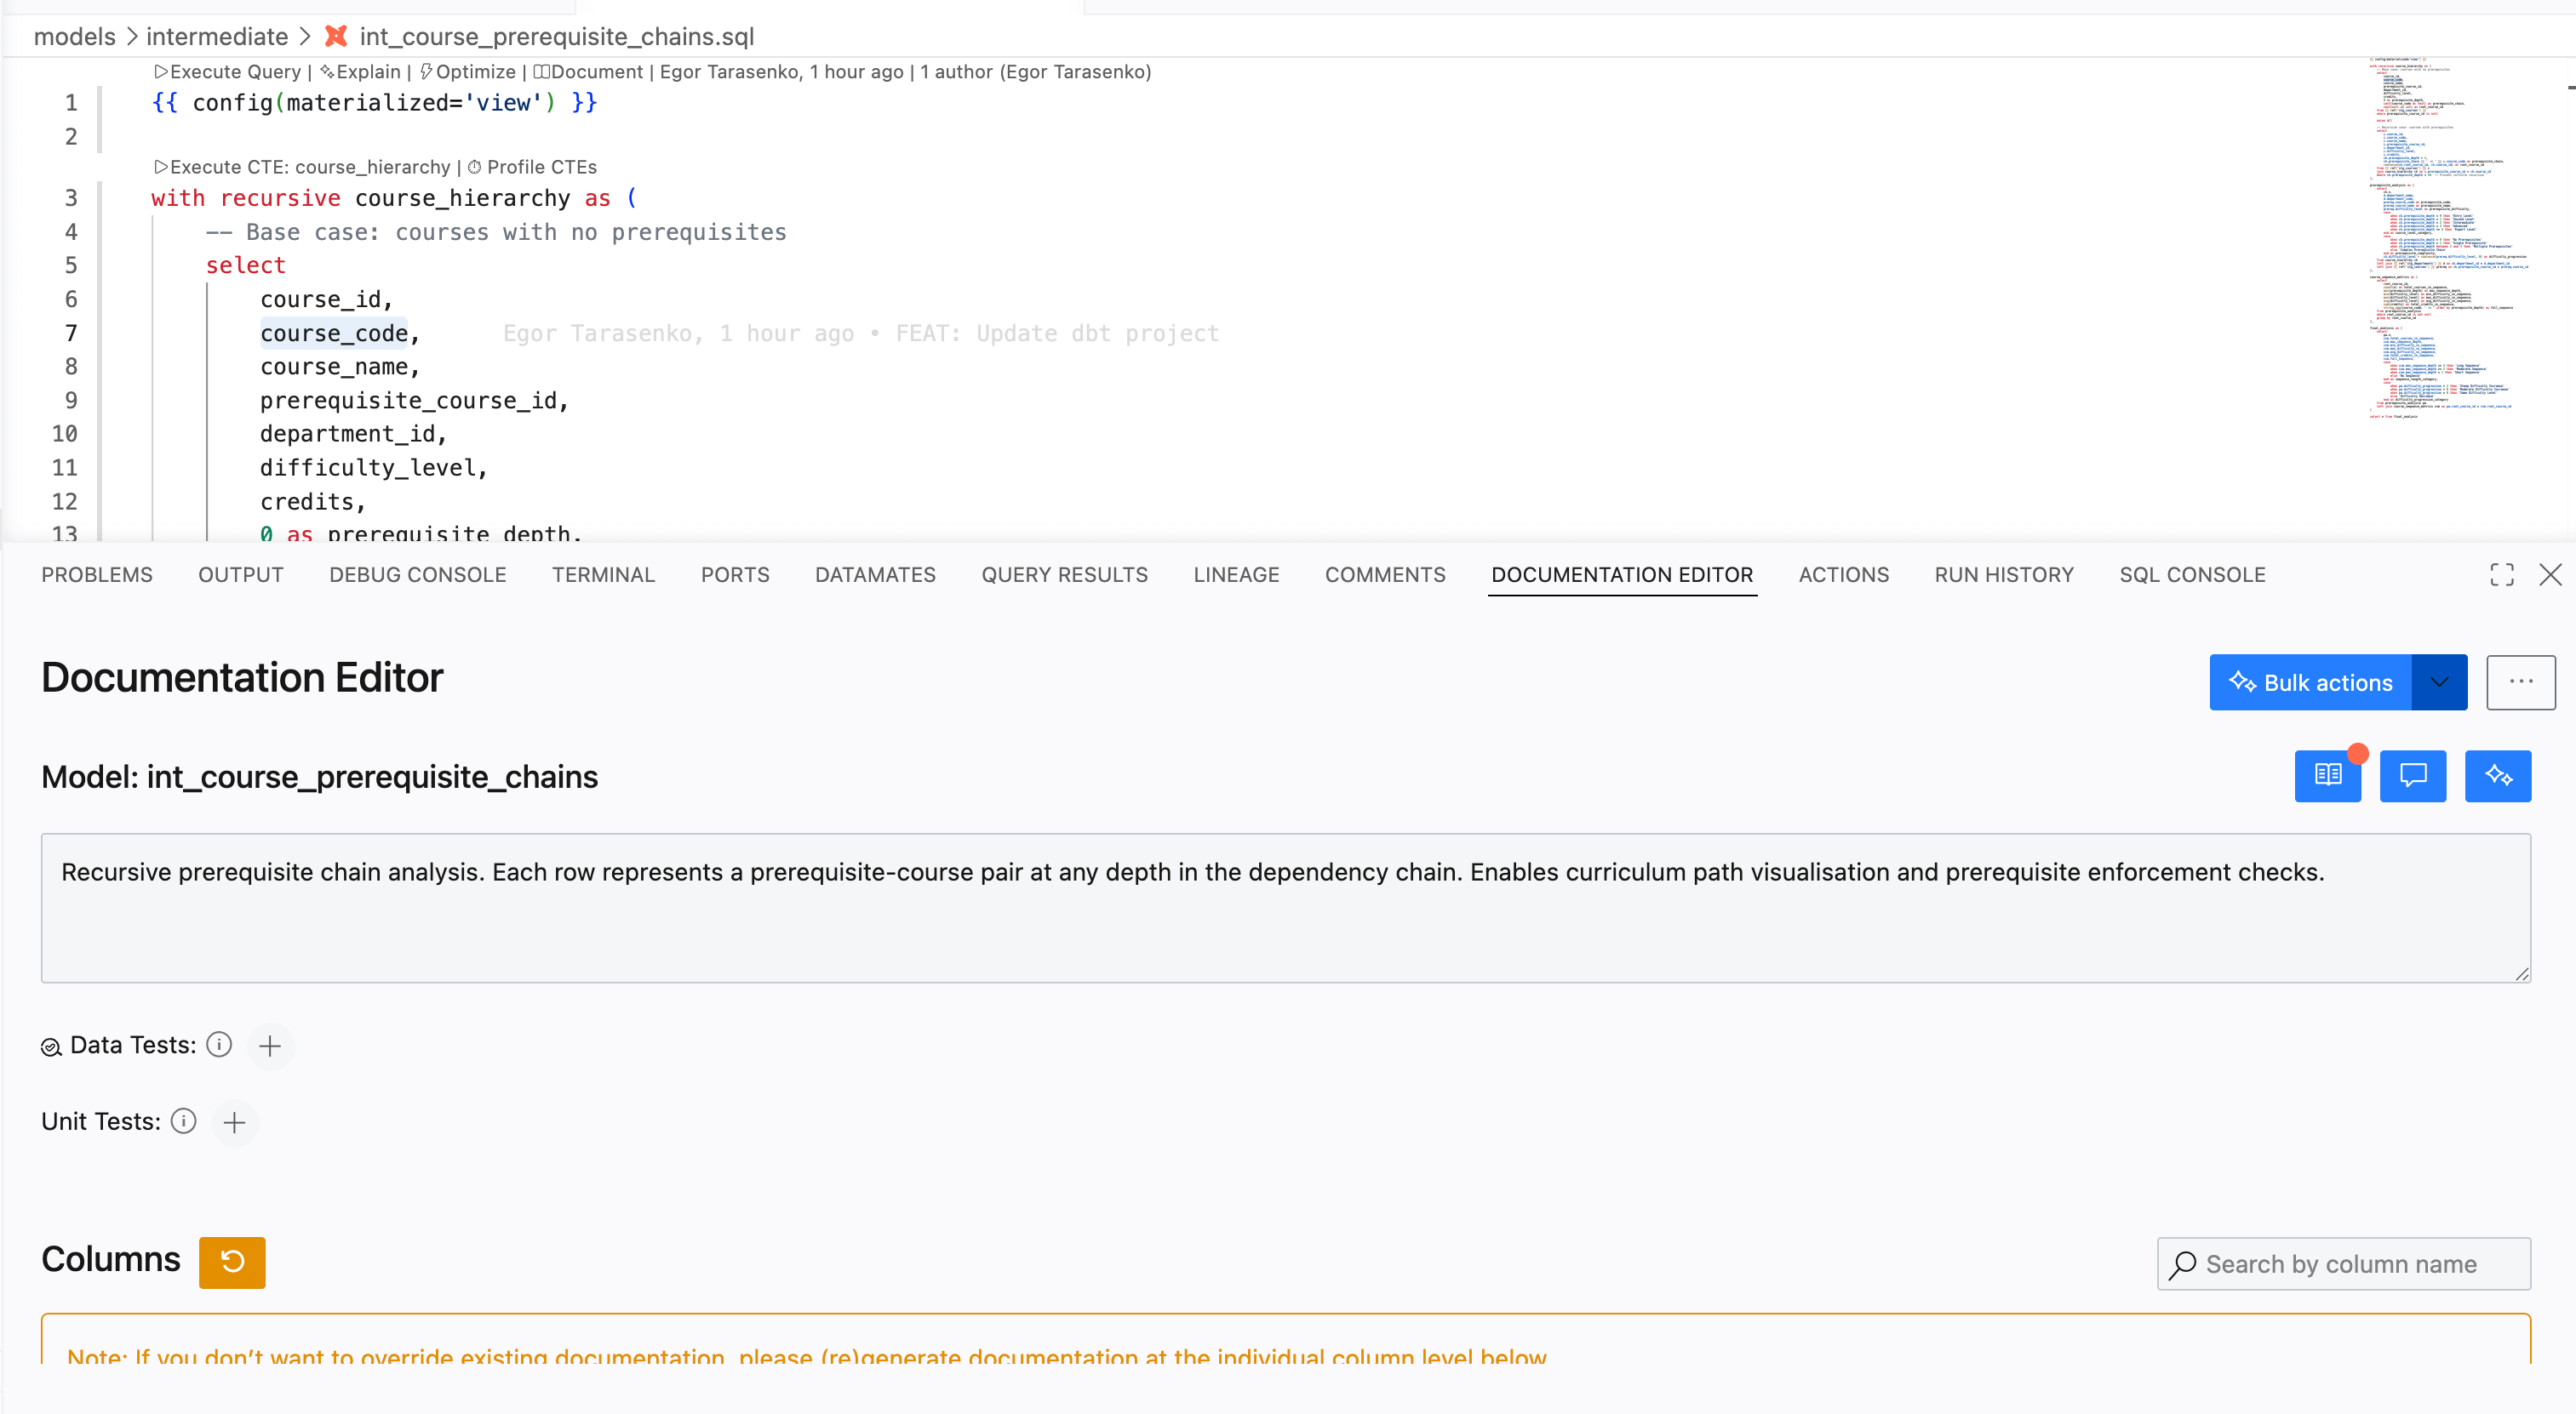The image size is (2576, 1414).
Task: Select the DOCUMENTATION EDITOR tab
Action: click(x=1622, y=574)
